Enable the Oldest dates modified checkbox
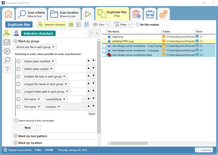 (x=19, y=61)
